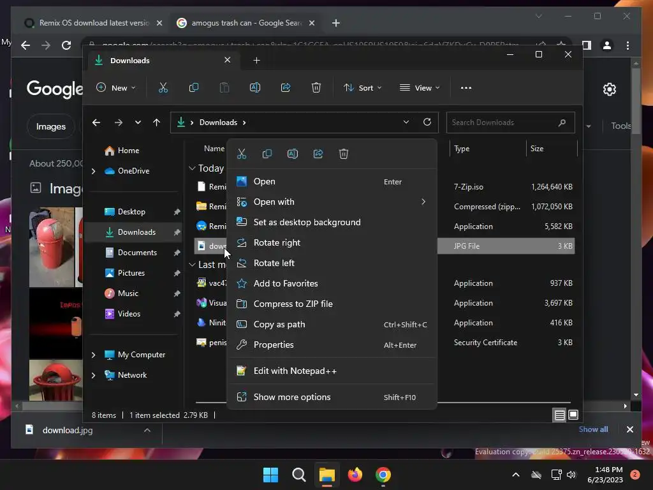Click Show all downloads link
The width and height of the screenshot is (653, 490).
[593, 429]
